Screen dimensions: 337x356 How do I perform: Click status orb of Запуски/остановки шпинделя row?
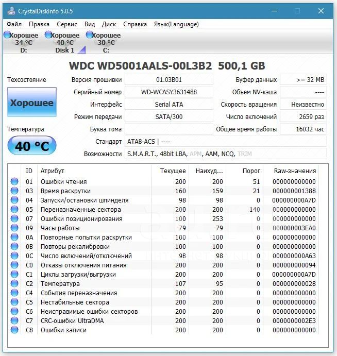[x=14, y=200]
